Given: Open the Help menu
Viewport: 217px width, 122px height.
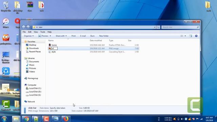Looking at the screenshot, I should [x=50, y=32].
